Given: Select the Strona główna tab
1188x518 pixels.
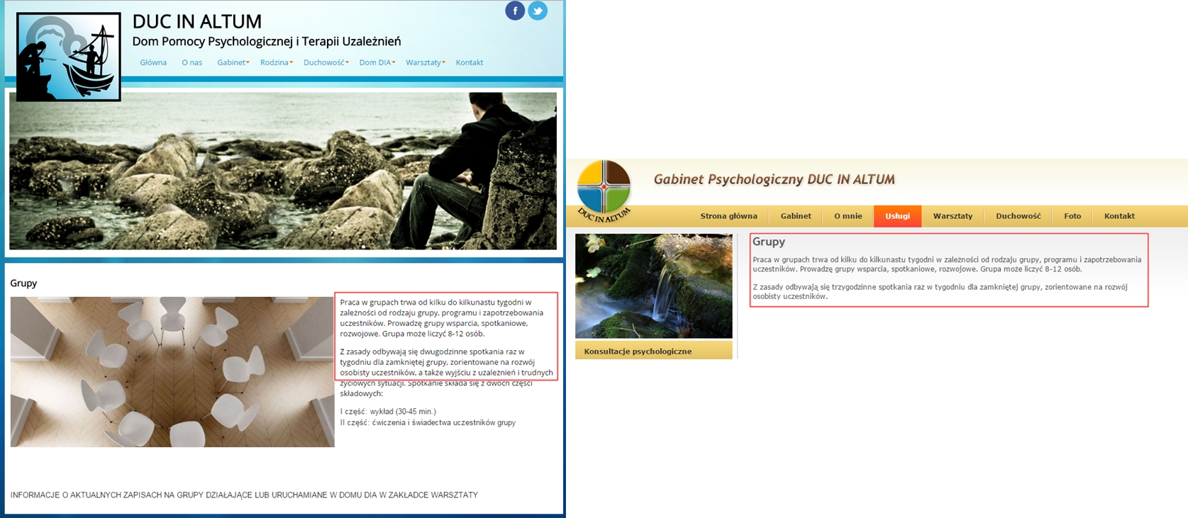Looking at the screenshot, I should [728, 216].
